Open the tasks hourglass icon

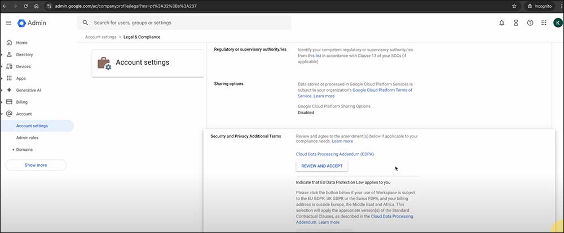pos(516,23)
